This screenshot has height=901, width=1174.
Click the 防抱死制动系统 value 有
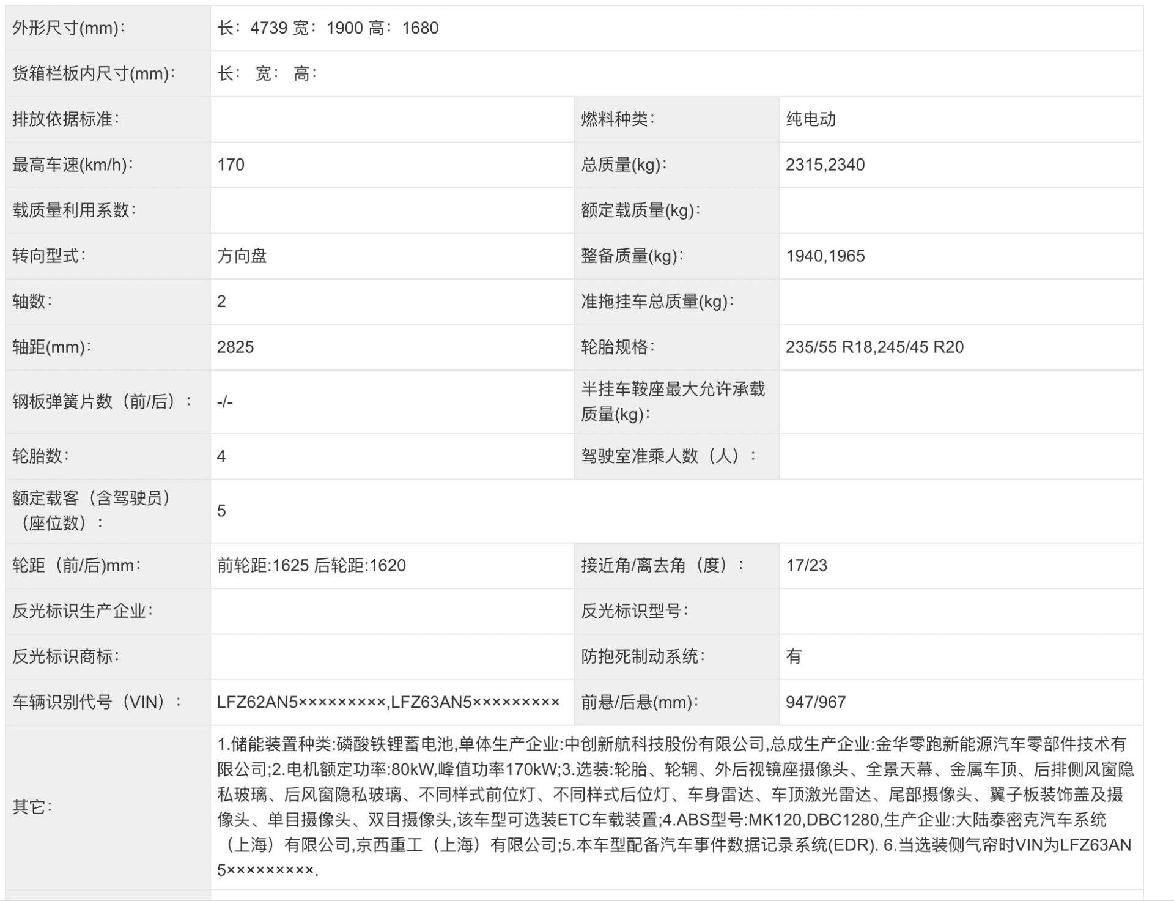pos(793,656)
